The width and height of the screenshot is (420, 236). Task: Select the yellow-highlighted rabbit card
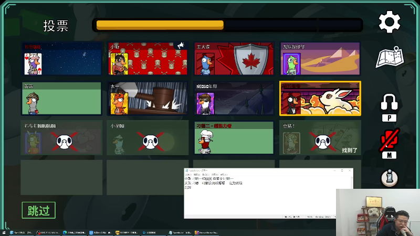pyautogui.click(x=320, y=99)
